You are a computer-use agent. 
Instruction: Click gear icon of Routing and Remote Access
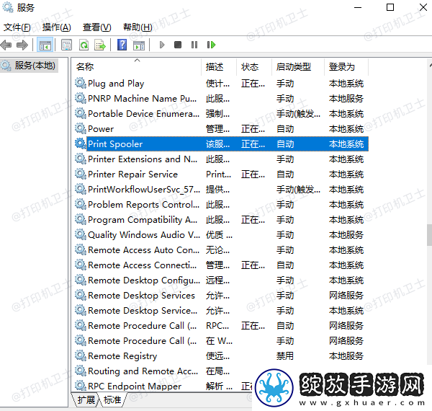pyautogui.click(x=81, y=371)
